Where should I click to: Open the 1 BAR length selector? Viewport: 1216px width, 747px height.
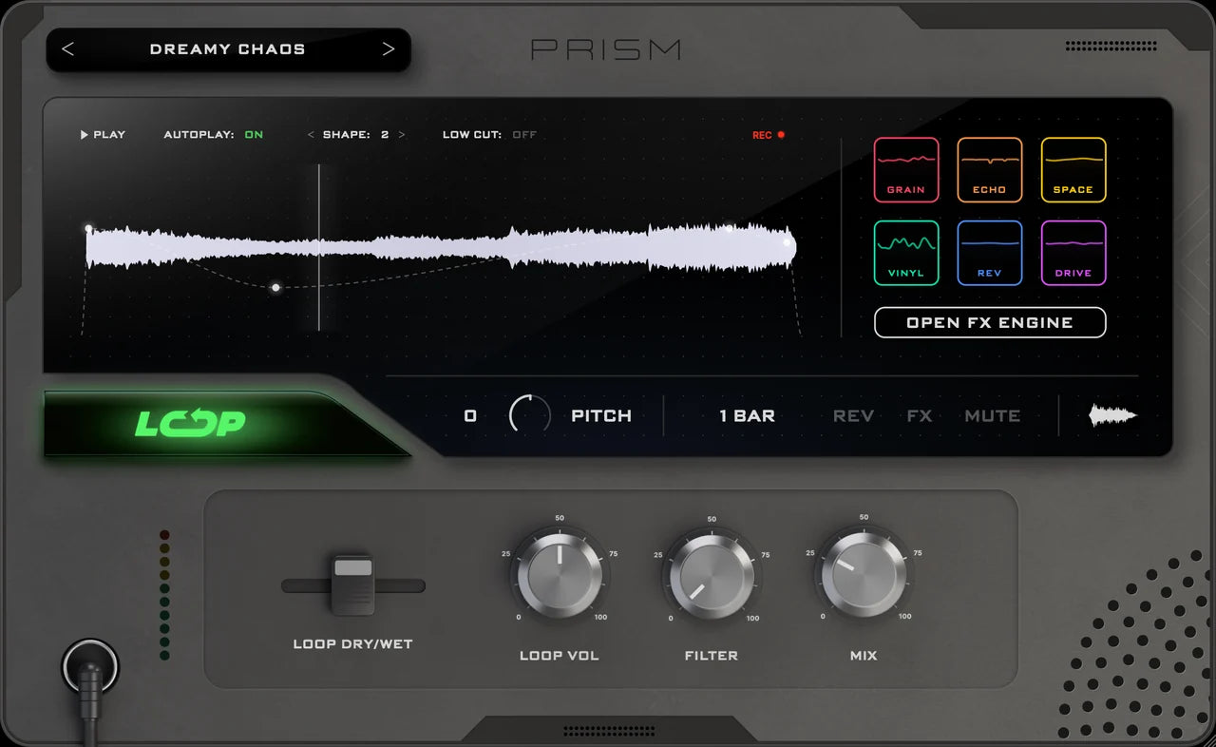(x=748, y=415)
